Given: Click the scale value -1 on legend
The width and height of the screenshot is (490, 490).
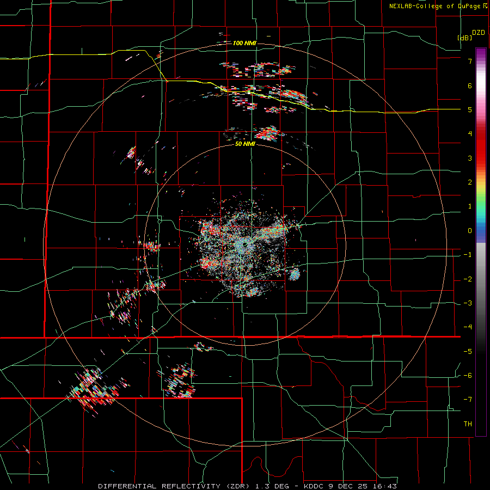Looking at the screenshot, I should click(468, 255).
